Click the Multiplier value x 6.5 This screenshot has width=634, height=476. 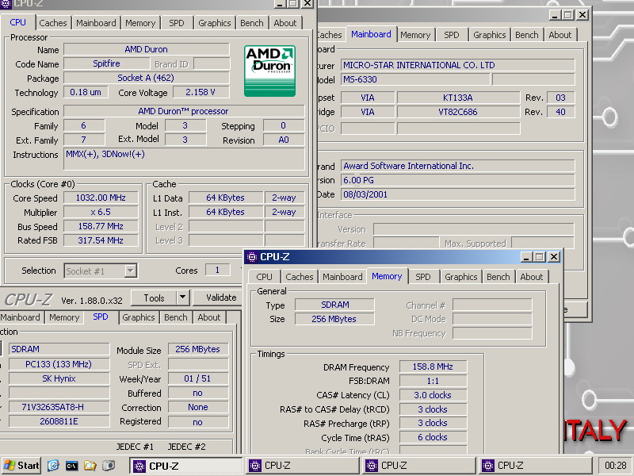point(101,212)
